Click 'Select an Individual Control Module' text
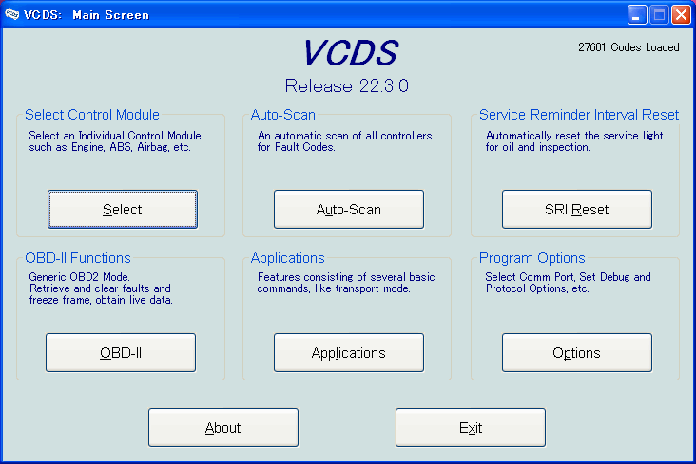 tap(115, 136)
